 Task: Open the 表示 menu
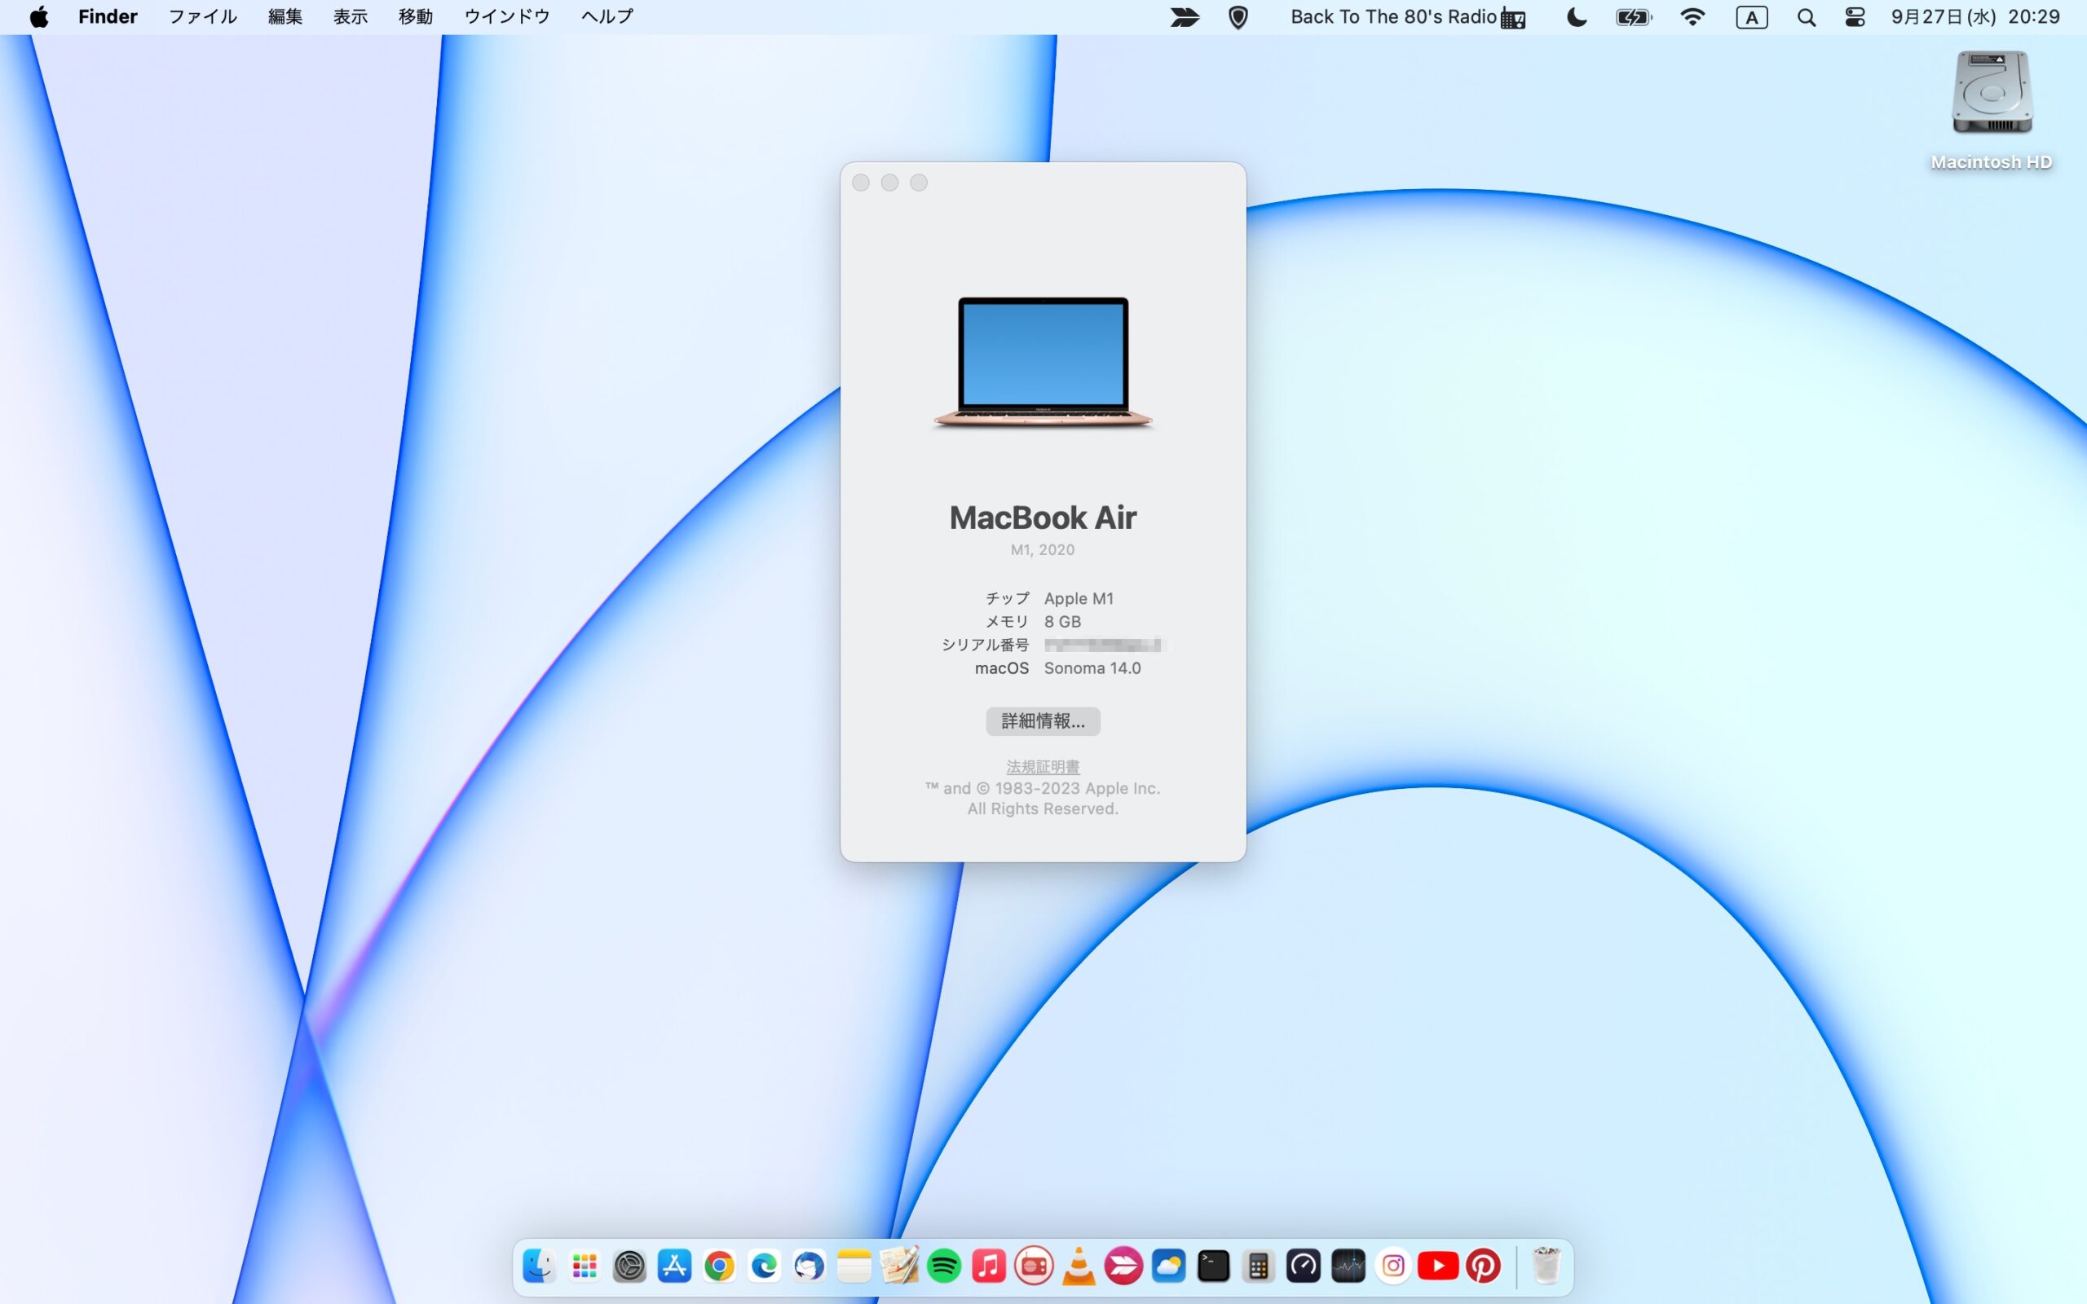click(351, 17)
